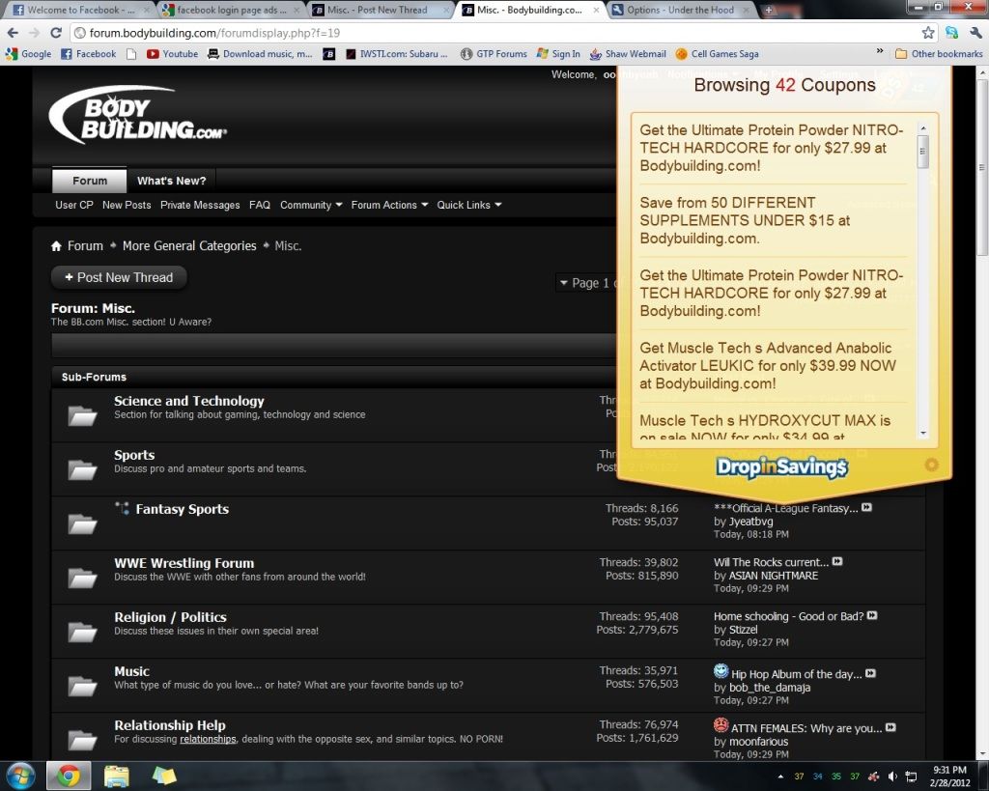Click the extension icon beside the bookmark star
The height and width of the screenshot is (791, 989).
951,33
